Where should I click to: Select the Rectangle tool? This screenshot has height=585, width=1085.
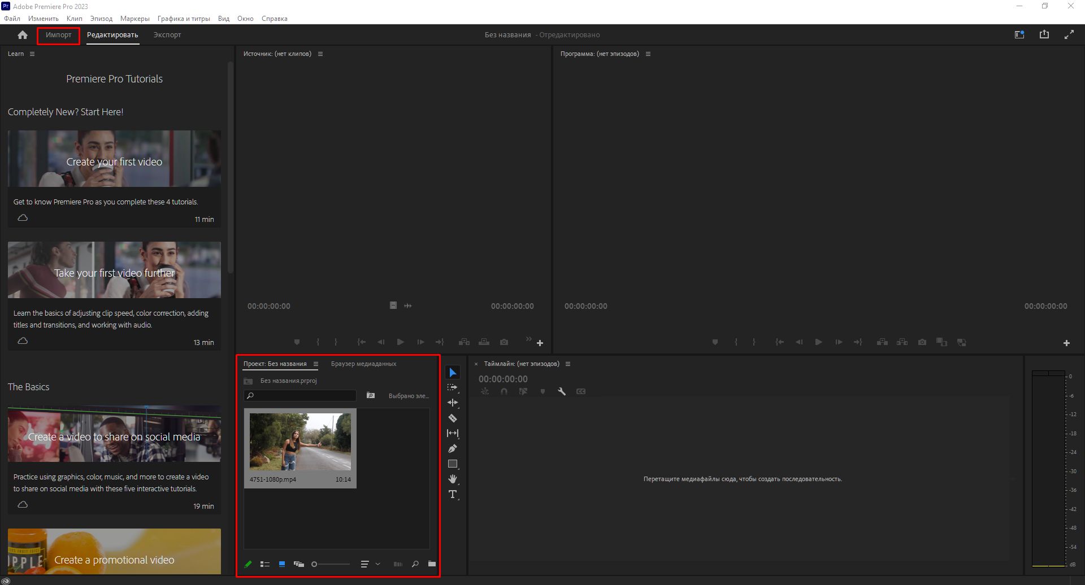[x=453, y=464]
